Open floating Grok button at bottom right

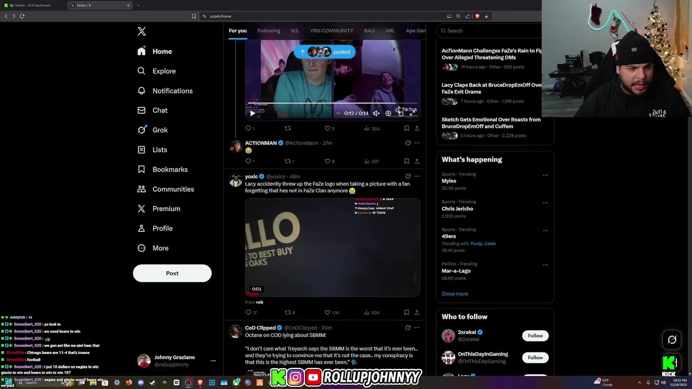[x=672, y=340]
